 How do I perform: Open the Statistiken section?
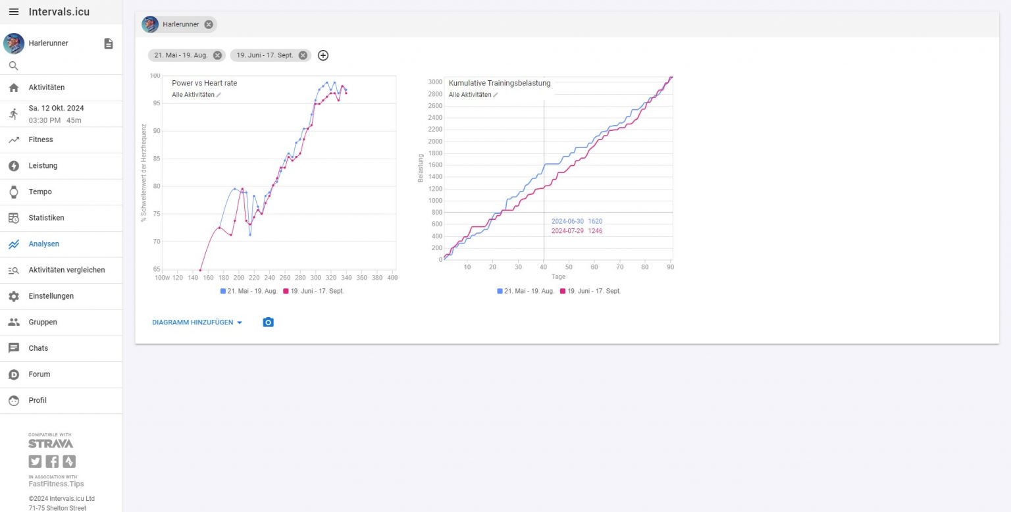click(x=46, y=218)
